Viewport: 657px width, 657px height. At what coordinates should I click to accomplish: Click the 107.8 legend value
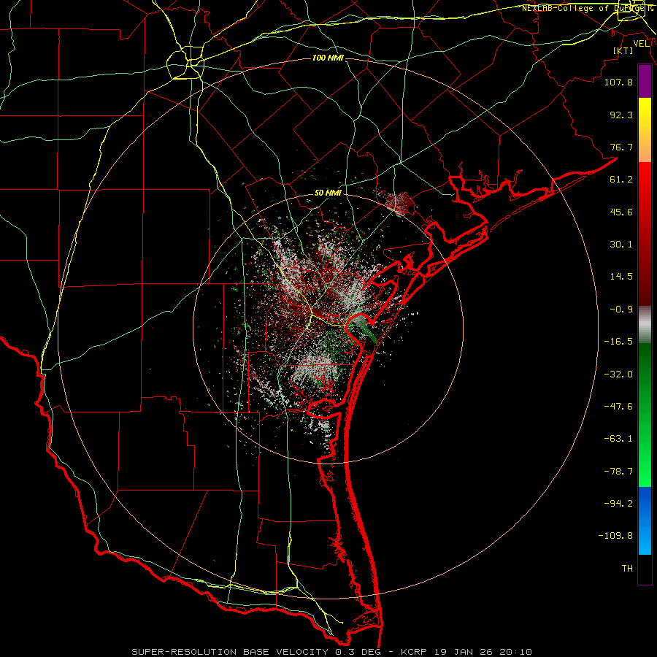click(618, 82)
